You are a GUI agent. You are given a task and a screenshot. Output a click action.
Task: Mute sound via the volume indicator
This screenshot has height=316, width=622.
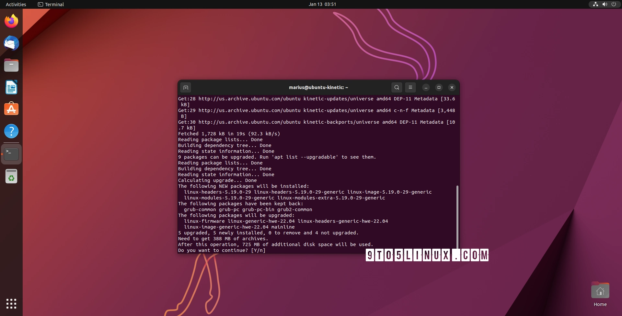pyautogui.click(x=605, y=4)
